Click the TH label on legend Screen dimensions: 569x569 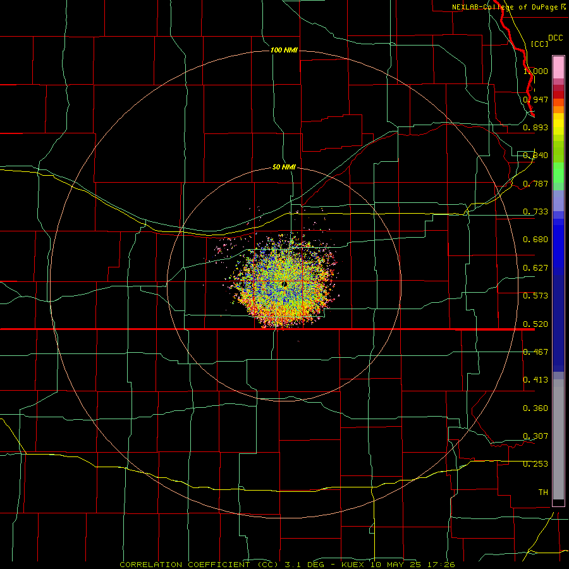pyautogui.click(x=543, y=493)
